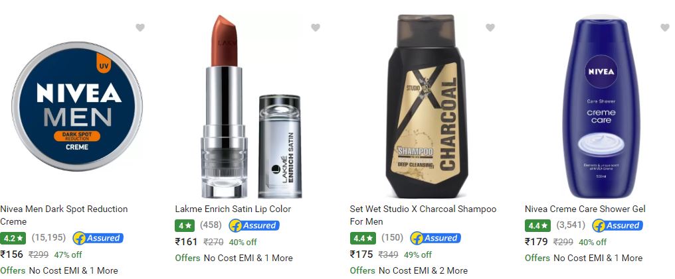The height and width of the screenshot is (279, 675).
Task: Wishlist the Set Wet Charcoal Shampoo
Action: pos(490,27)
